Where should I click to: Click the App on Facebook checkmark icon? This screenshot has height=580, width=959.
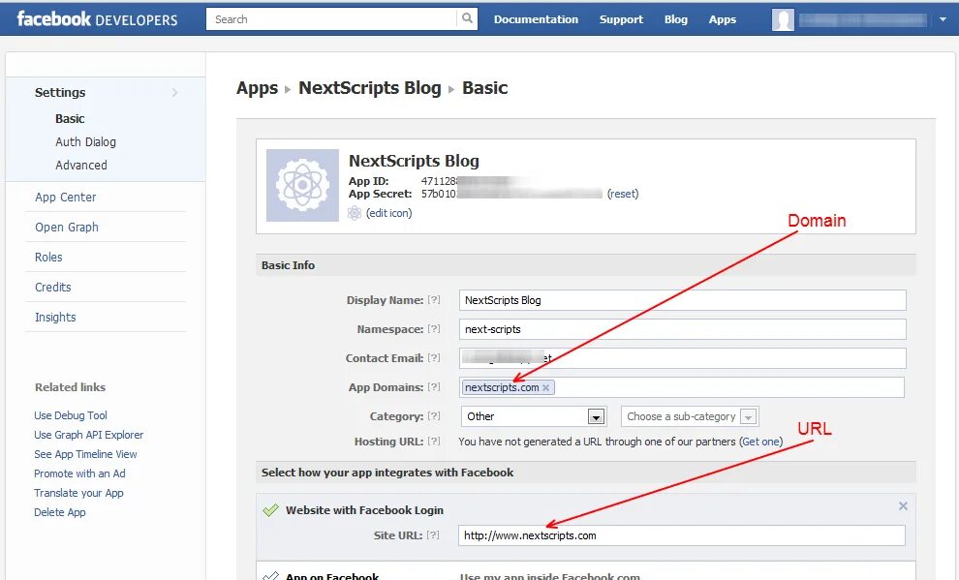pyautogui.click(x=270, y=575)
